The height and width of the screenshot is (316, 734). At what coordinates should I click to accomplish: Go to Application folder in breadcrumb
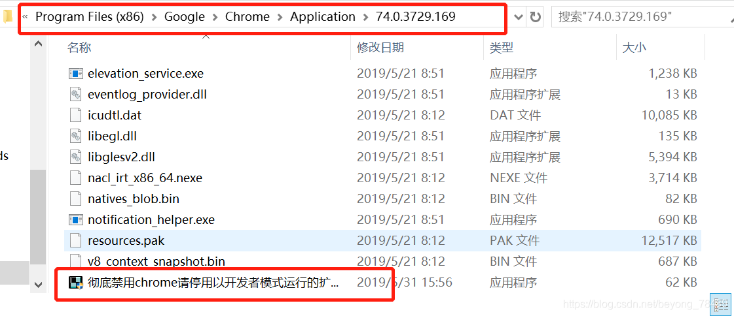pyautogui.click(x=323, y=17)
